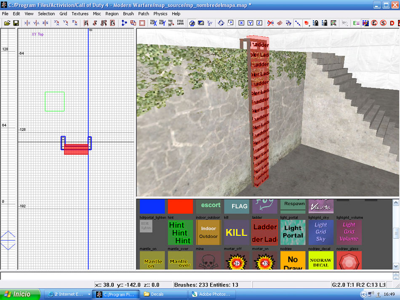Toggle the Tex Flip X icon
This screenshot has width=400, height=300.
pyautogui.click(x=151, y=23)
